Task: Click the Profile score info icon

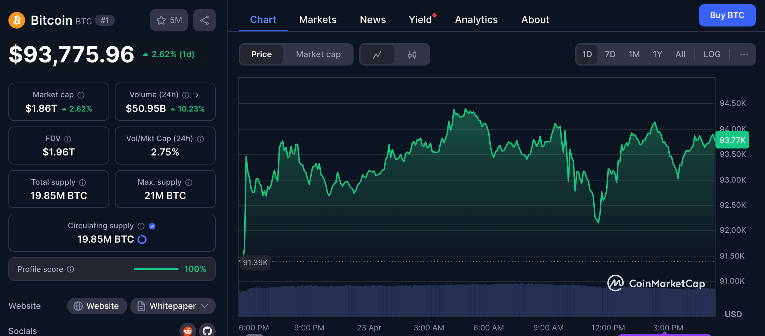Action: click(x=70, y=269)
